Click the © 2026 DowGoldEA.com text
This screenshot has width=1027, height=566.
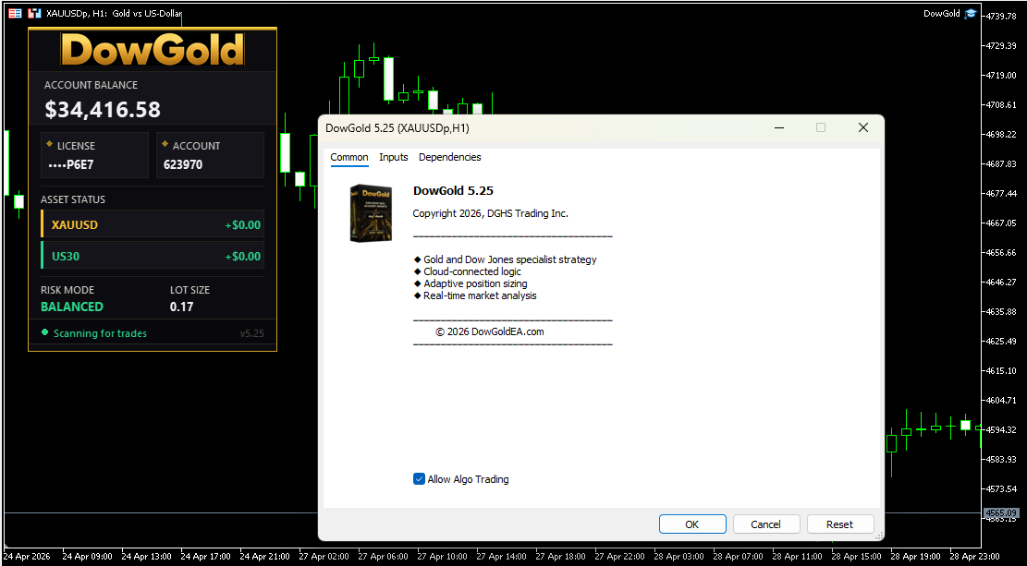click(490, 331)
